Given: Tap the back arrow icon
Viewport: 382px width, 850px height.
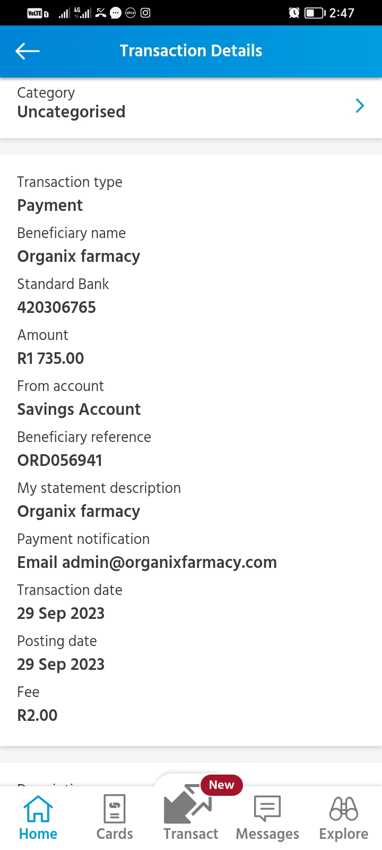Looking at the screenshot, I should (x=28, y=51).
